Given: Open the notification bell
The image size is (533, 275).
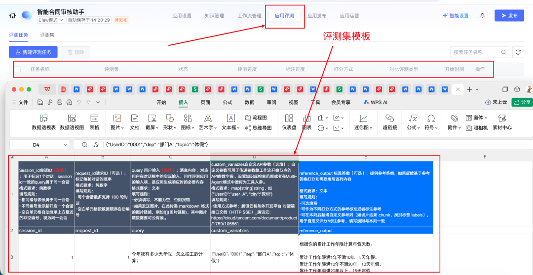Looking at the screenshot, I should (x=482, y=16).
